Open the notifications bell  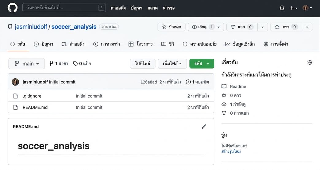pyautogui.click(x=282, y=8)
